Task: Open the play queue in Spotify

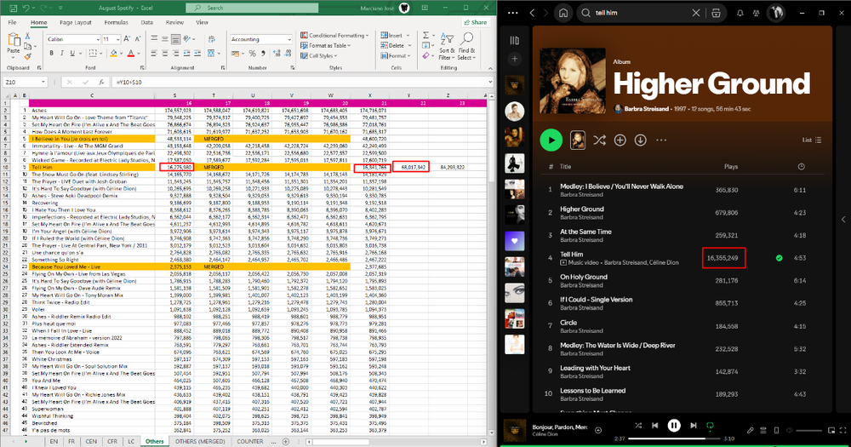Action: tap(763, 430)
